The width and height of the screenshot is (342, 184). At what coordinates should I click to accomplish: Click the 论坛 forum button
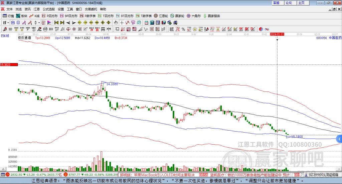289,3
